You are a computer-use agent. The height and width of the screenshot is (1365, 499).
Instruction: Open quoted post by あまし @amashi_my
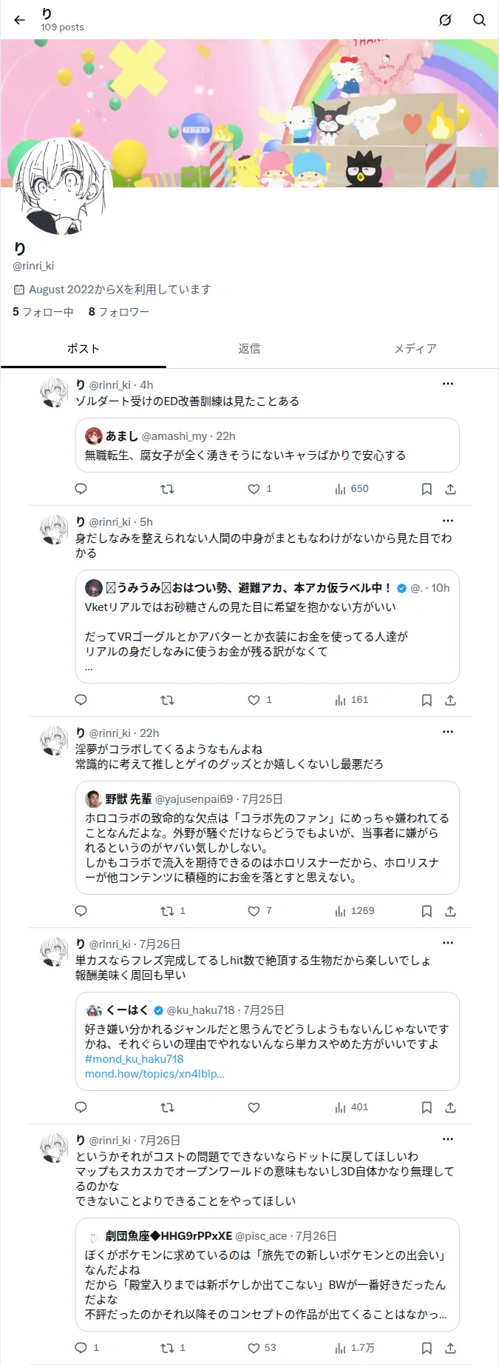pyautogui.click(x=268, y=445)
